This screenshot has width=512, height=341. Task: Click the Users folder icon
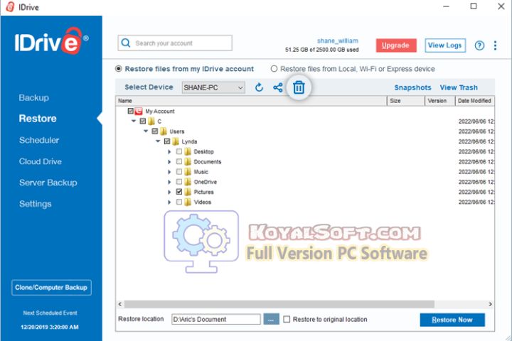click(x=164, y=131)
